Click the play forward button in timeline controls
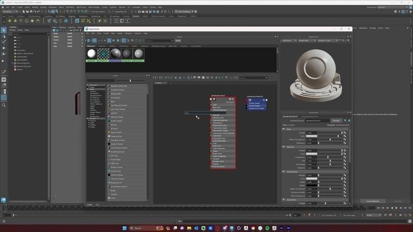Screen dimensions: 413x232 pyautogui.click(x=396, y=208)
